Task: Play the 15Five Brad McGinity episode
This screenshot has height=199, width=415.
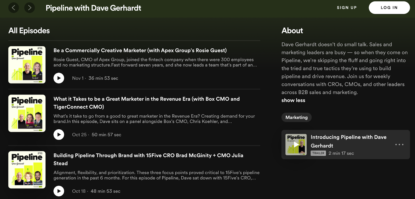Action: (x=59, y=191)
